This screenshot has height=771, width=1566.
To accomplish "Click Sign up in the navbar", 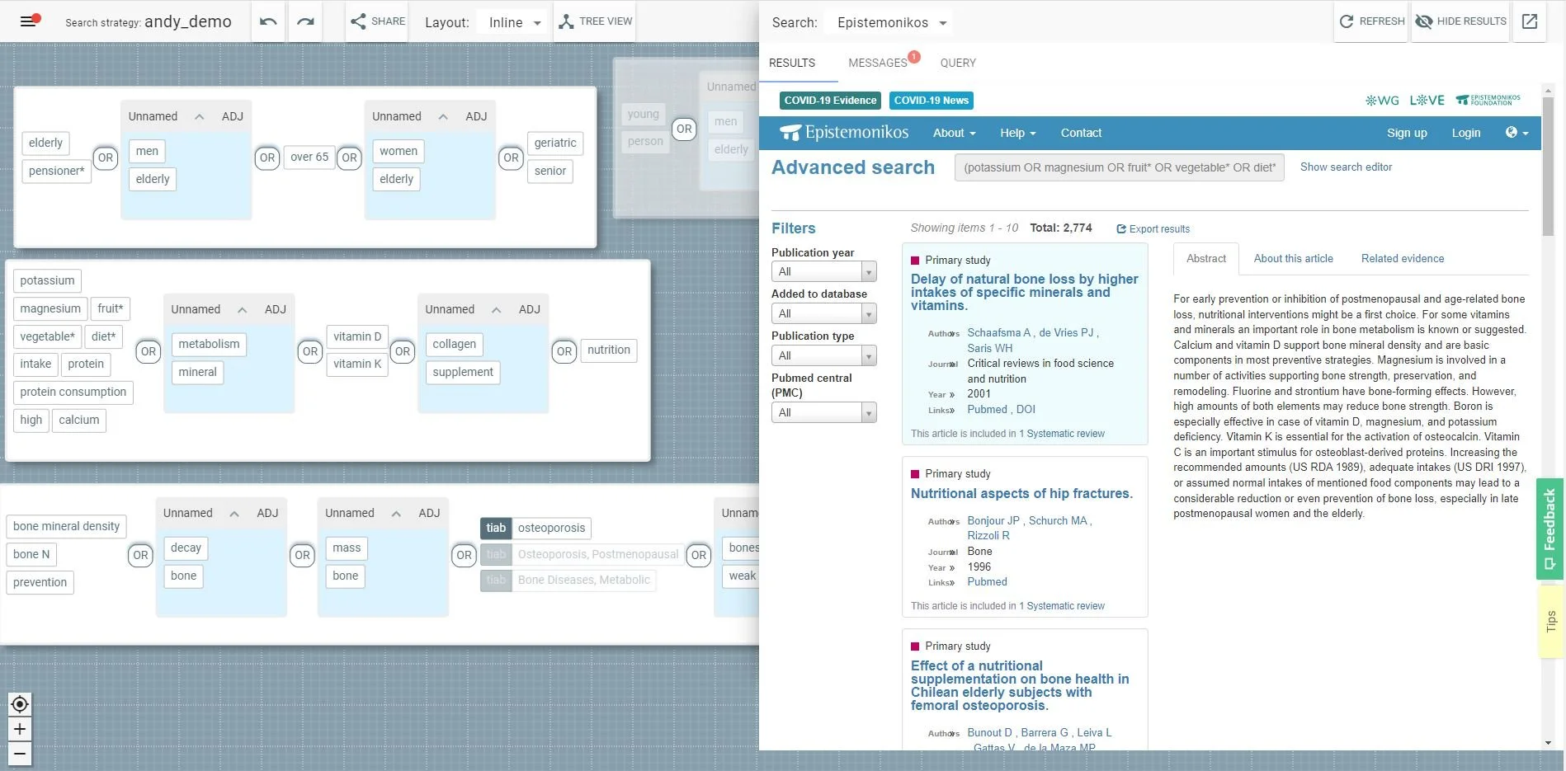I will click(x=1407, y=133).
